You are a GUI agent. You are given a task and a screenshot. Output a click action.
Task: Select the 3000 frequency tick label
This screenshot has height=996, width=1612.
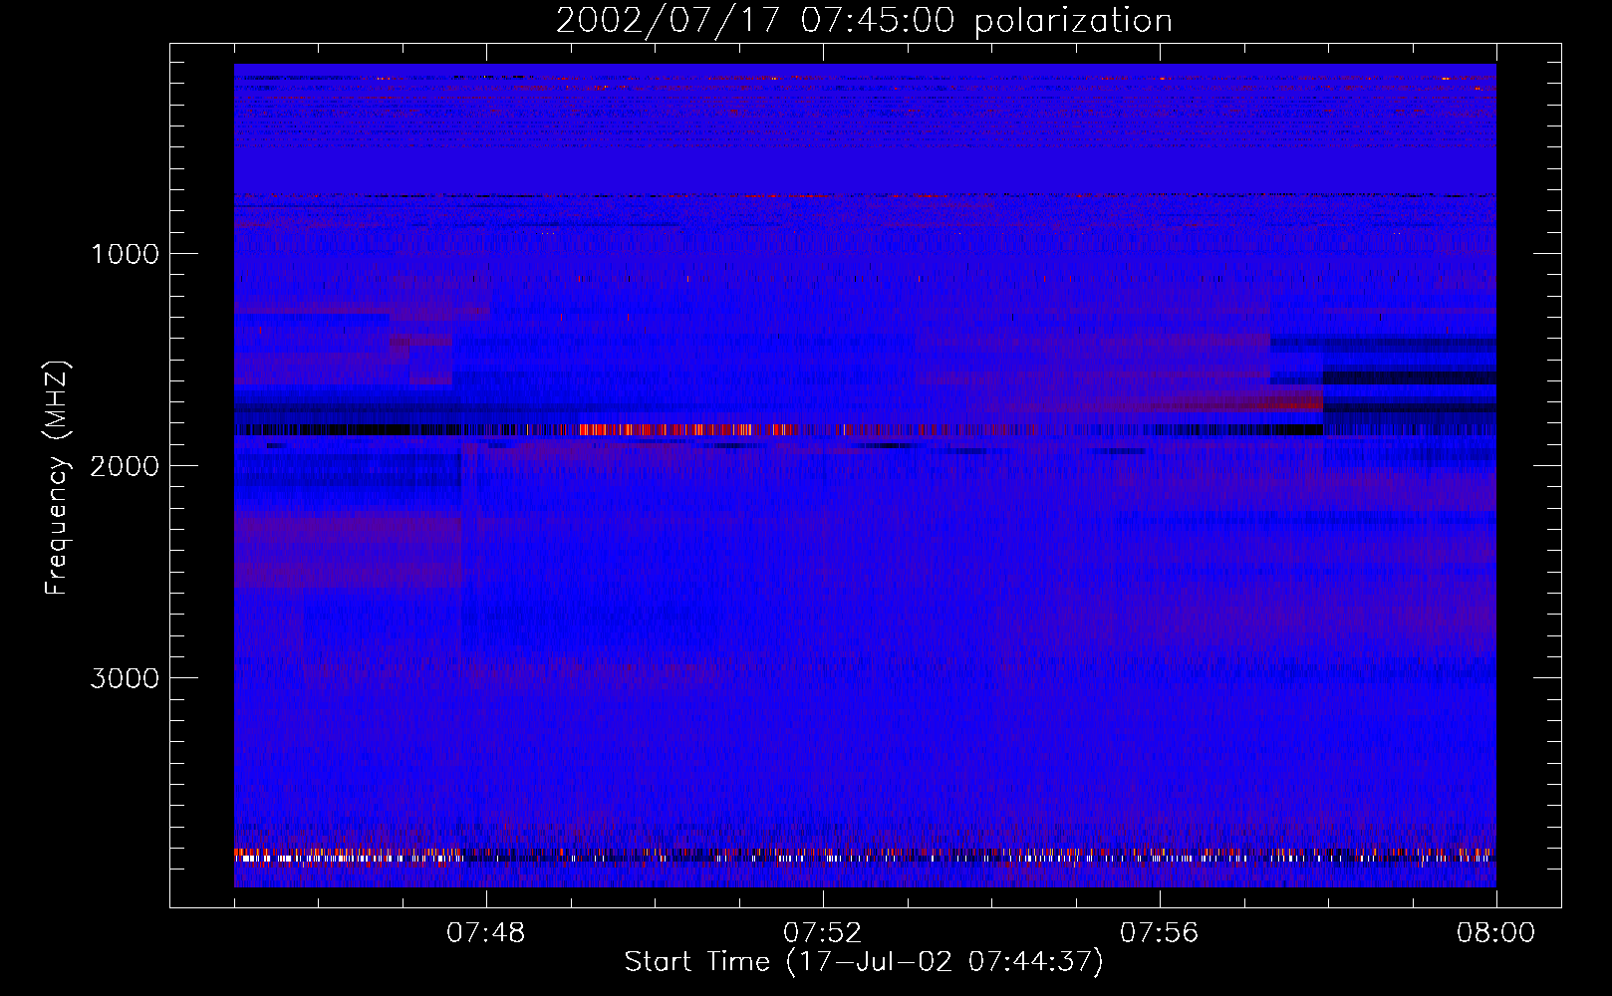(125, 678)
